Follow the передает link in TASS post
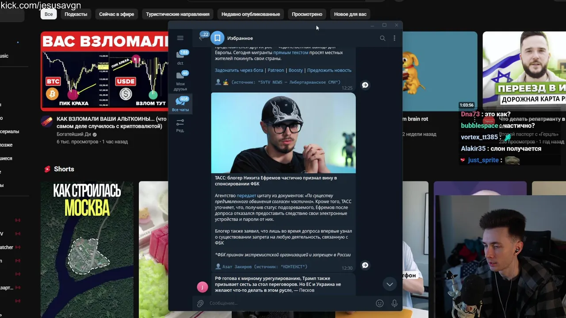The image size is (566, 318). pyautogui.click(x=246, y=196)
